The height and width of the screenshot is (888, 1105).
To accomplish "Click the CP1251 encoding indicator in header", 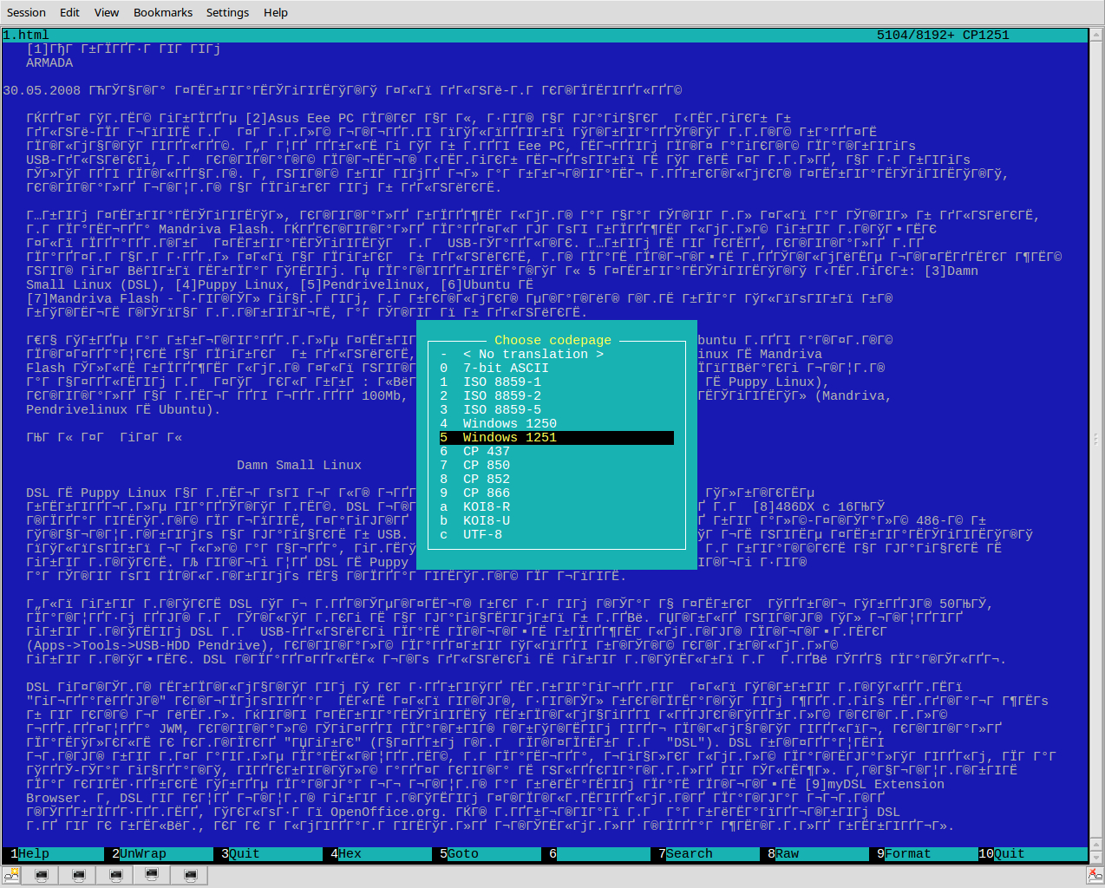I will (986, 35).
